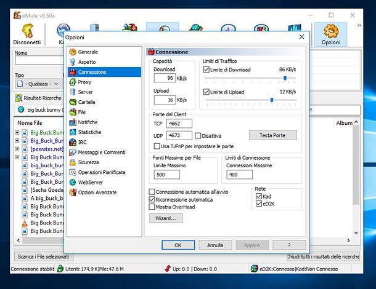Click the Disconnetti toolbar icon
The height and width of the screenshot is (289, 376).
pyautogui.click(x=27, y=34)
